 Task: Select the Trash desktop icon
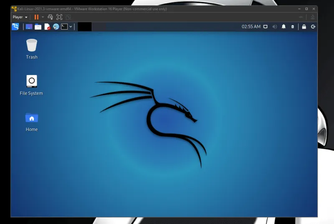(x=32, y=48)
